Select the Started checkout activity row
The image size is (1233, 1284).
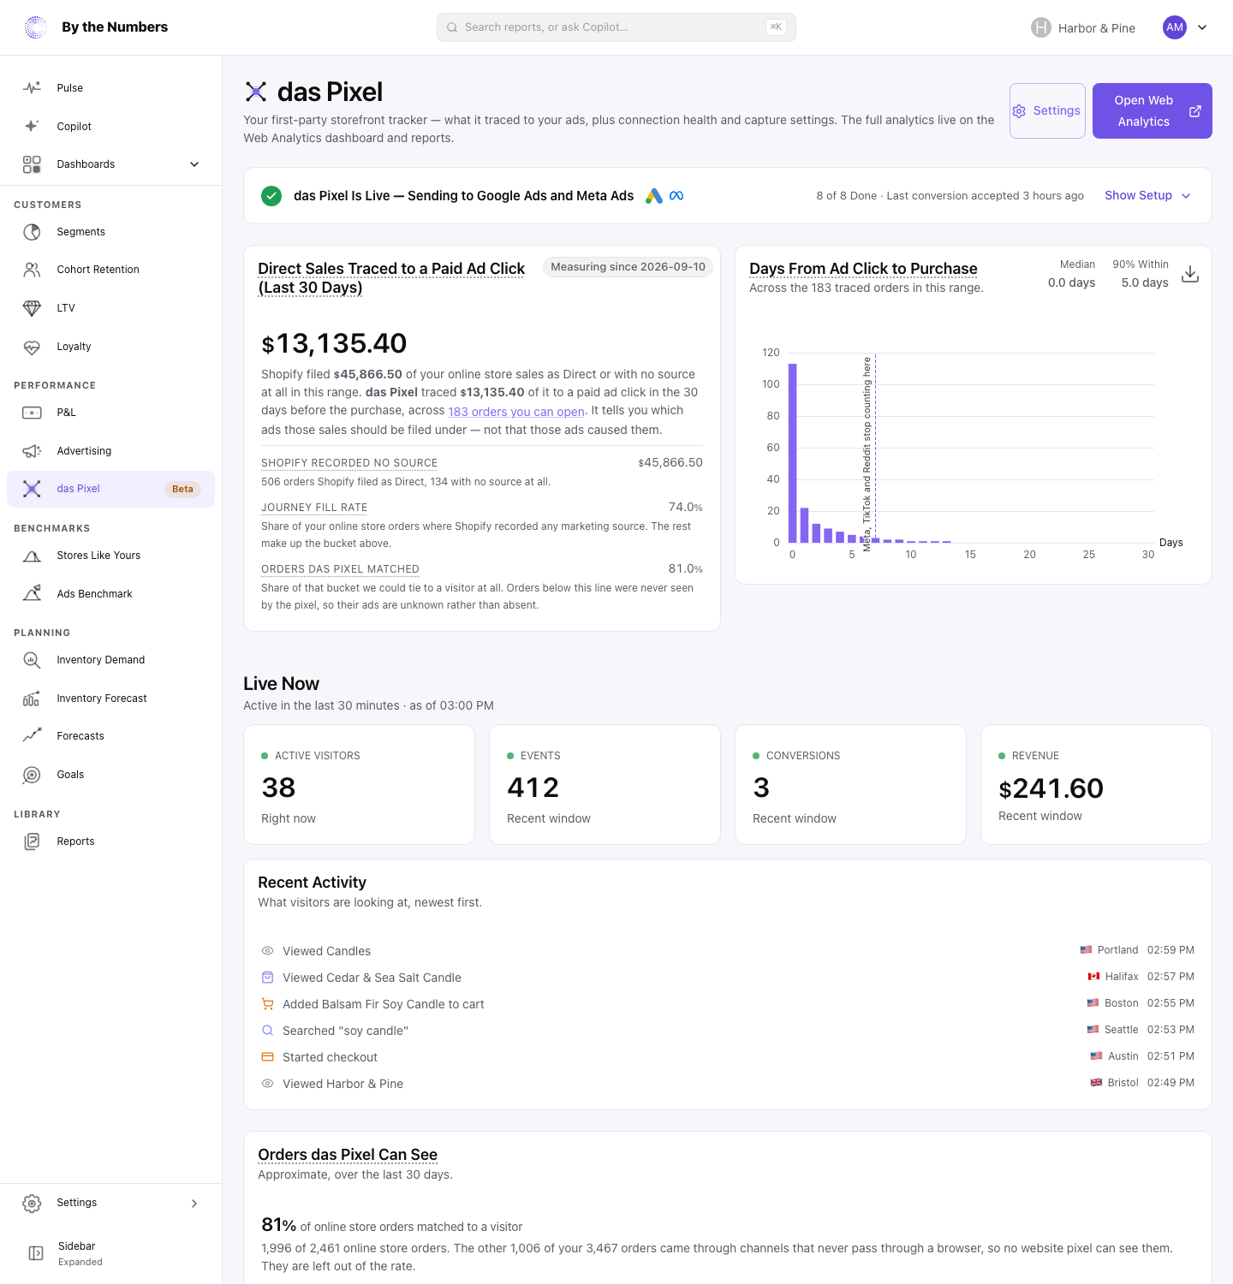pyautogui.click(x=728, y=1057)
